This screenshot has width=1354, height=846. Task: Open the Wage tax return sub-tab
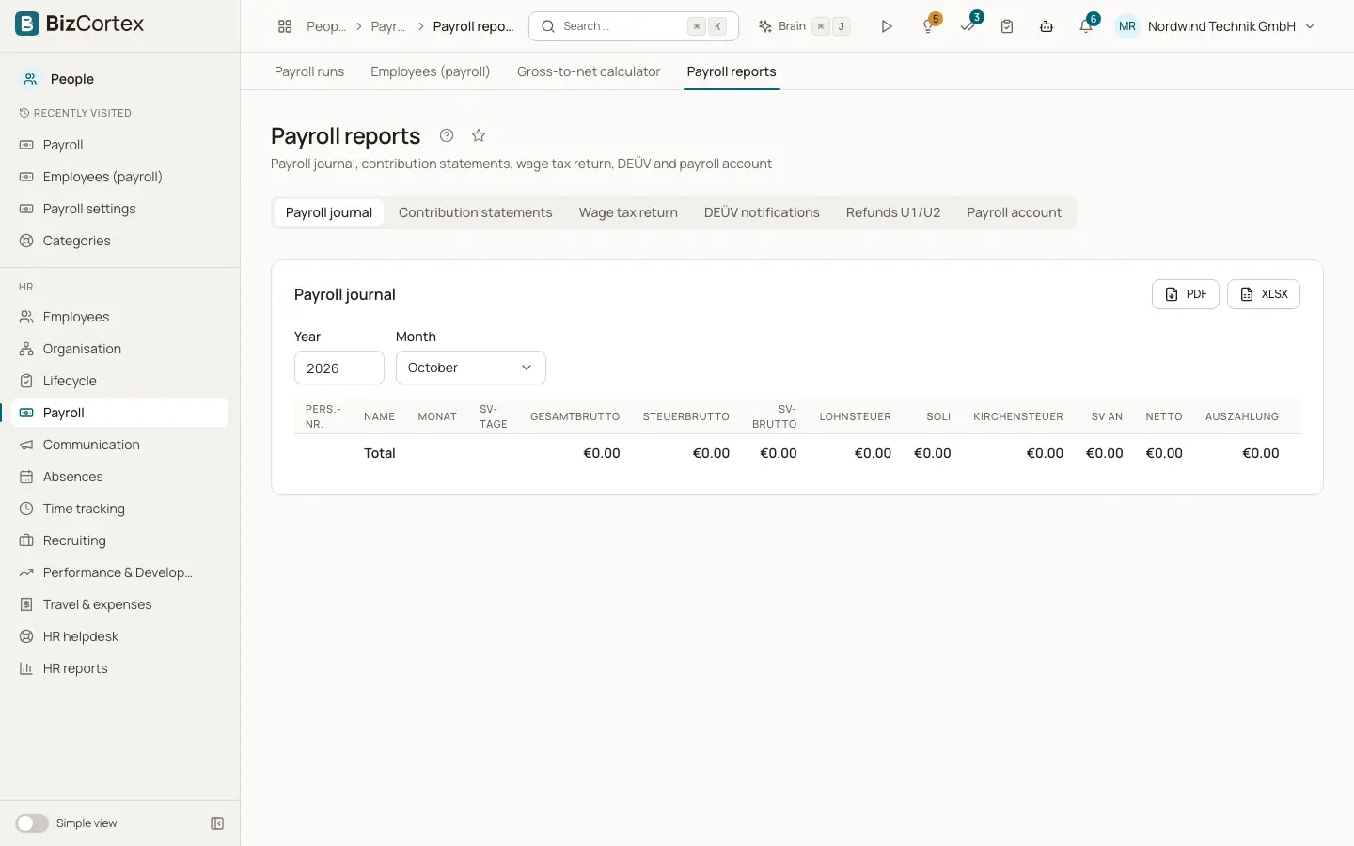coord(628,212)
